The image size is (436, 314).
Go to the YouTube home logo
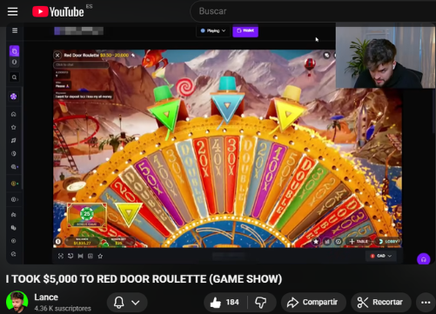58,11
